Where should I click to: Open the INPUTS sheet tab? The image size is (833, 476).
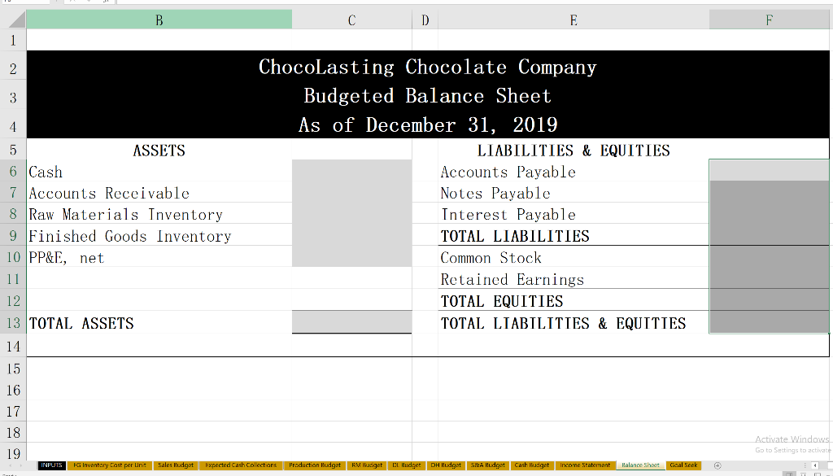click(x=51, y=465)
